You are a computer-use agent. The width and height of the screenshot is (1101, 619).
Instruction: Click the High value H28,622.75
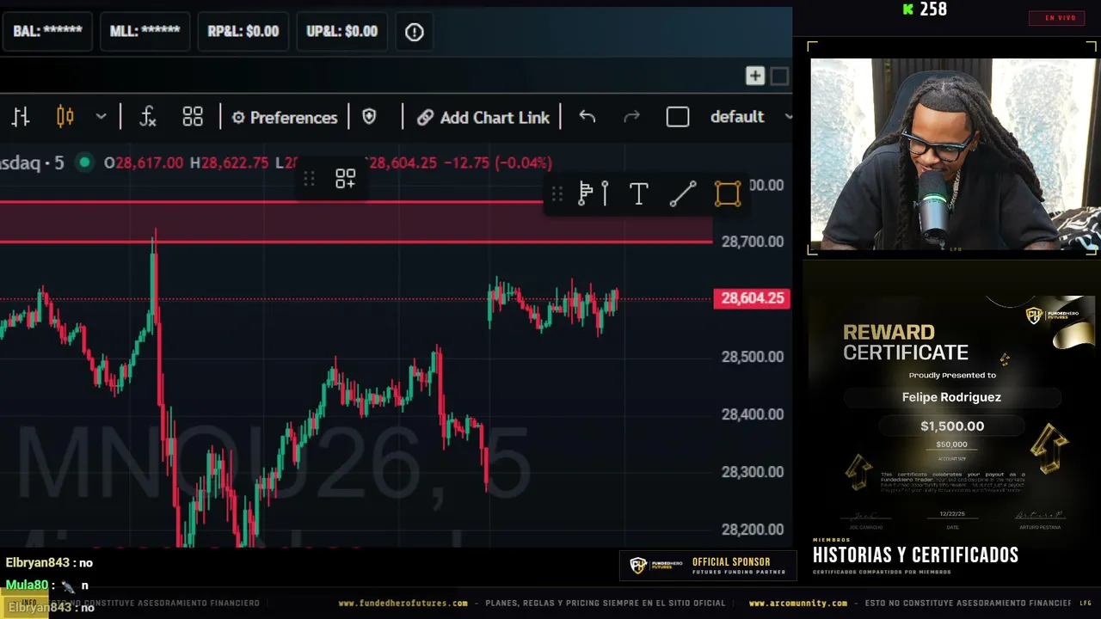click(230, 162)
